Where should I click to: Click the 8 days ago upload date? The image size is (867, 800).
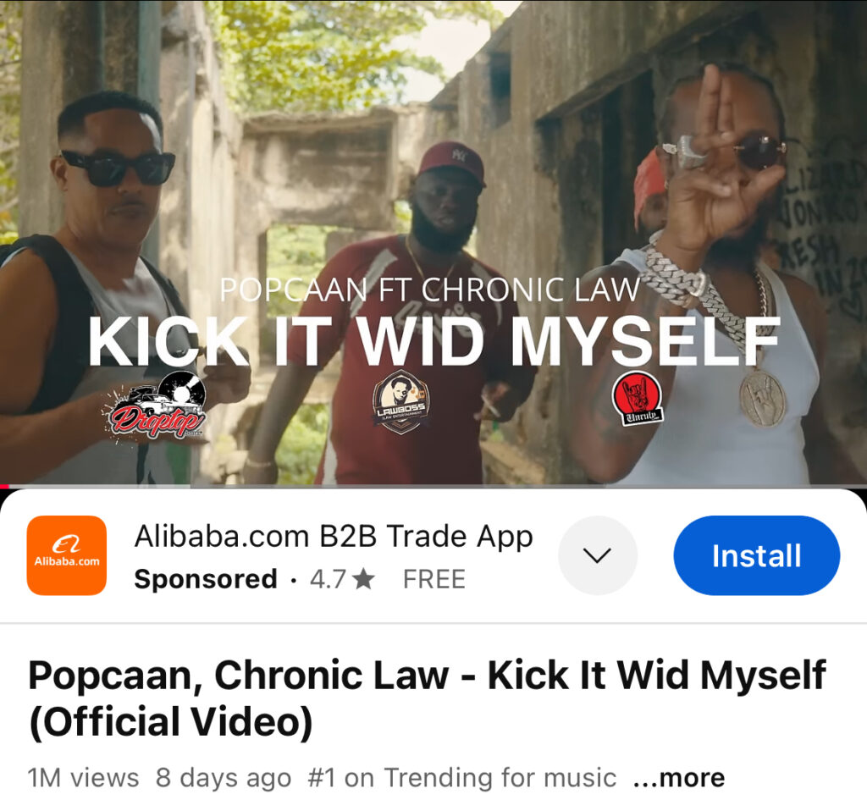click(x=224, y=778)
